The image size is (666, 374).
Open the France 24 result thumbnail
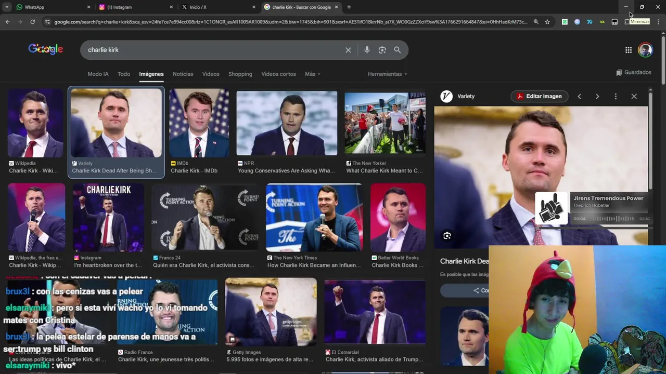point(204,218)
